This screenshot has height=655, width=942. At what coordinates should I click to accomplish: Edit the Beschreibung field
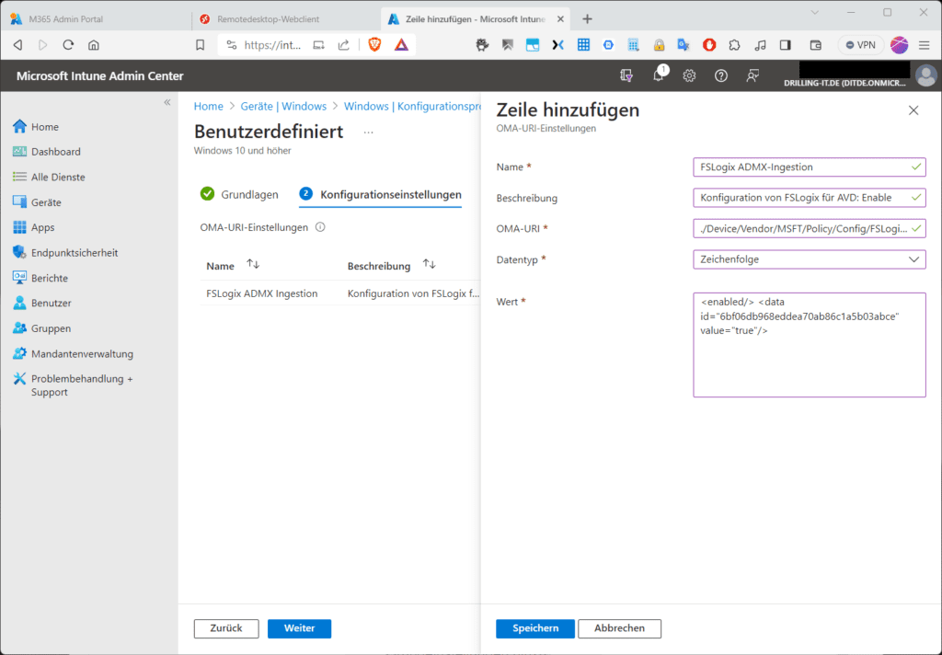point(809,198)
